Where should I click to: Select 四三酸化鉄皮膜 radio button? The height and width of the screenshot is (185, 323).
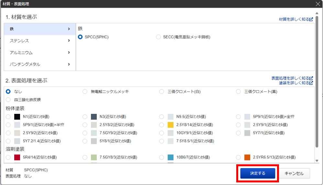click(x=8, y=100)
